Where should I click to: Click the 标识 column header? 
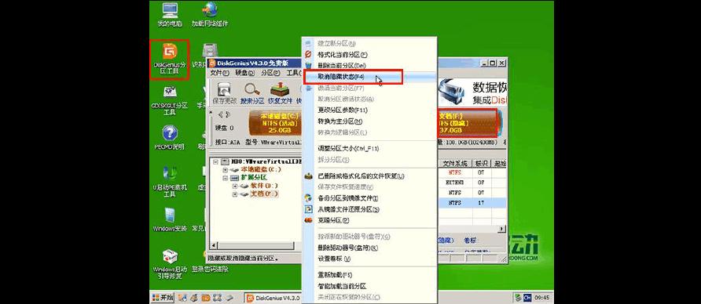point(482,164)
